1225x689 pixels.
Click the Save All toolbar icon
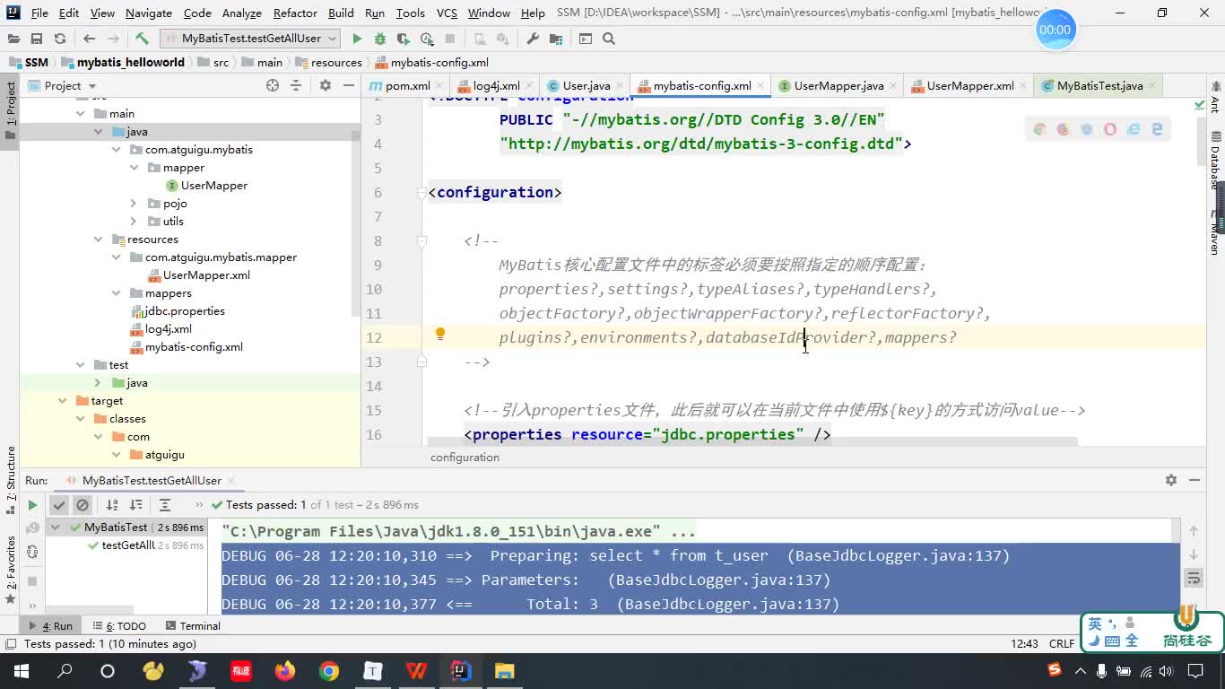point(36,39)
